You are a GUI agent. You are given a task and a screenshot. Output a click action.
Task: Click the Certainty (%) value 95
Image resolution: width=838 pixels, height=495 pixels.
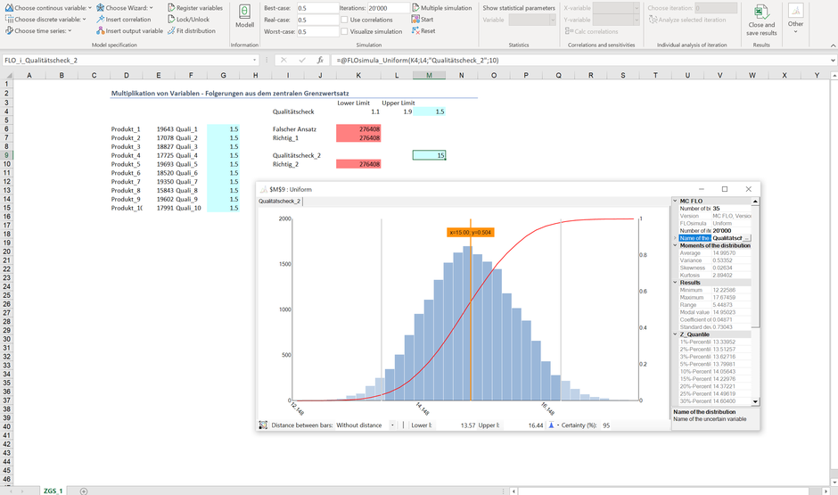pyautogui.click(x=606, y=425)
